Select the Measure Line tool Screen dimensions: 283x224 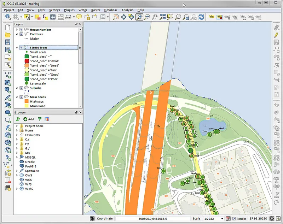pos(69,17)
